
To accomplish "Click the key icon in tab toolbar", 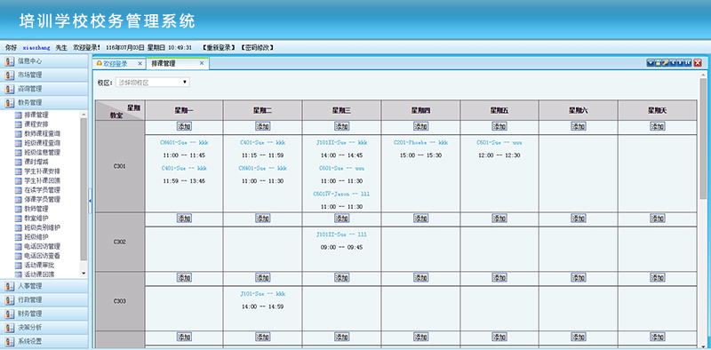I will pos(665,62).
